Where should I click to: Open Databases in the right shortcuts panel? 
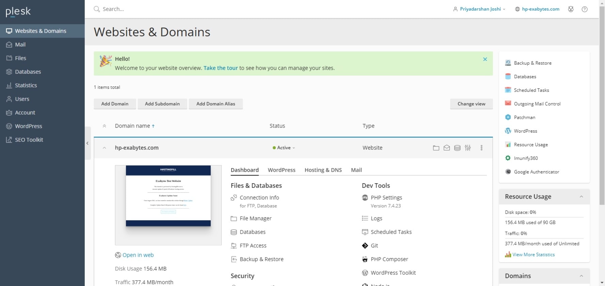[521, 77]
